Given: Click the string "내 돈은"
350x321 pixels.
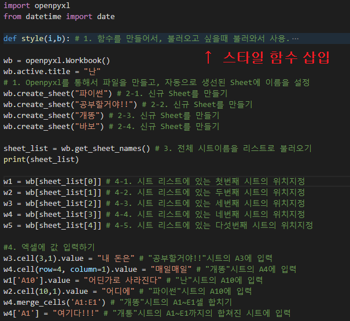Looking at the screenshot, I should click(x=116, y=259).
